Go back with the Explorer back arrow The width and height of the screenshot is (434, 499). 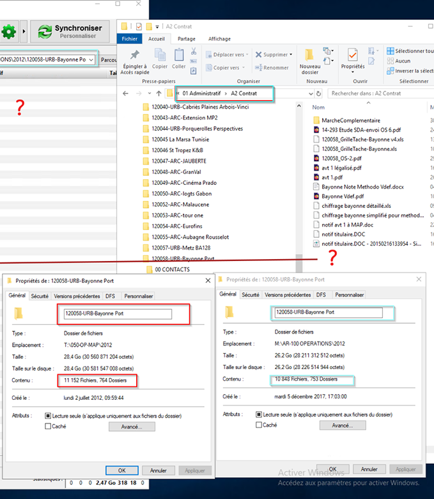125,93
